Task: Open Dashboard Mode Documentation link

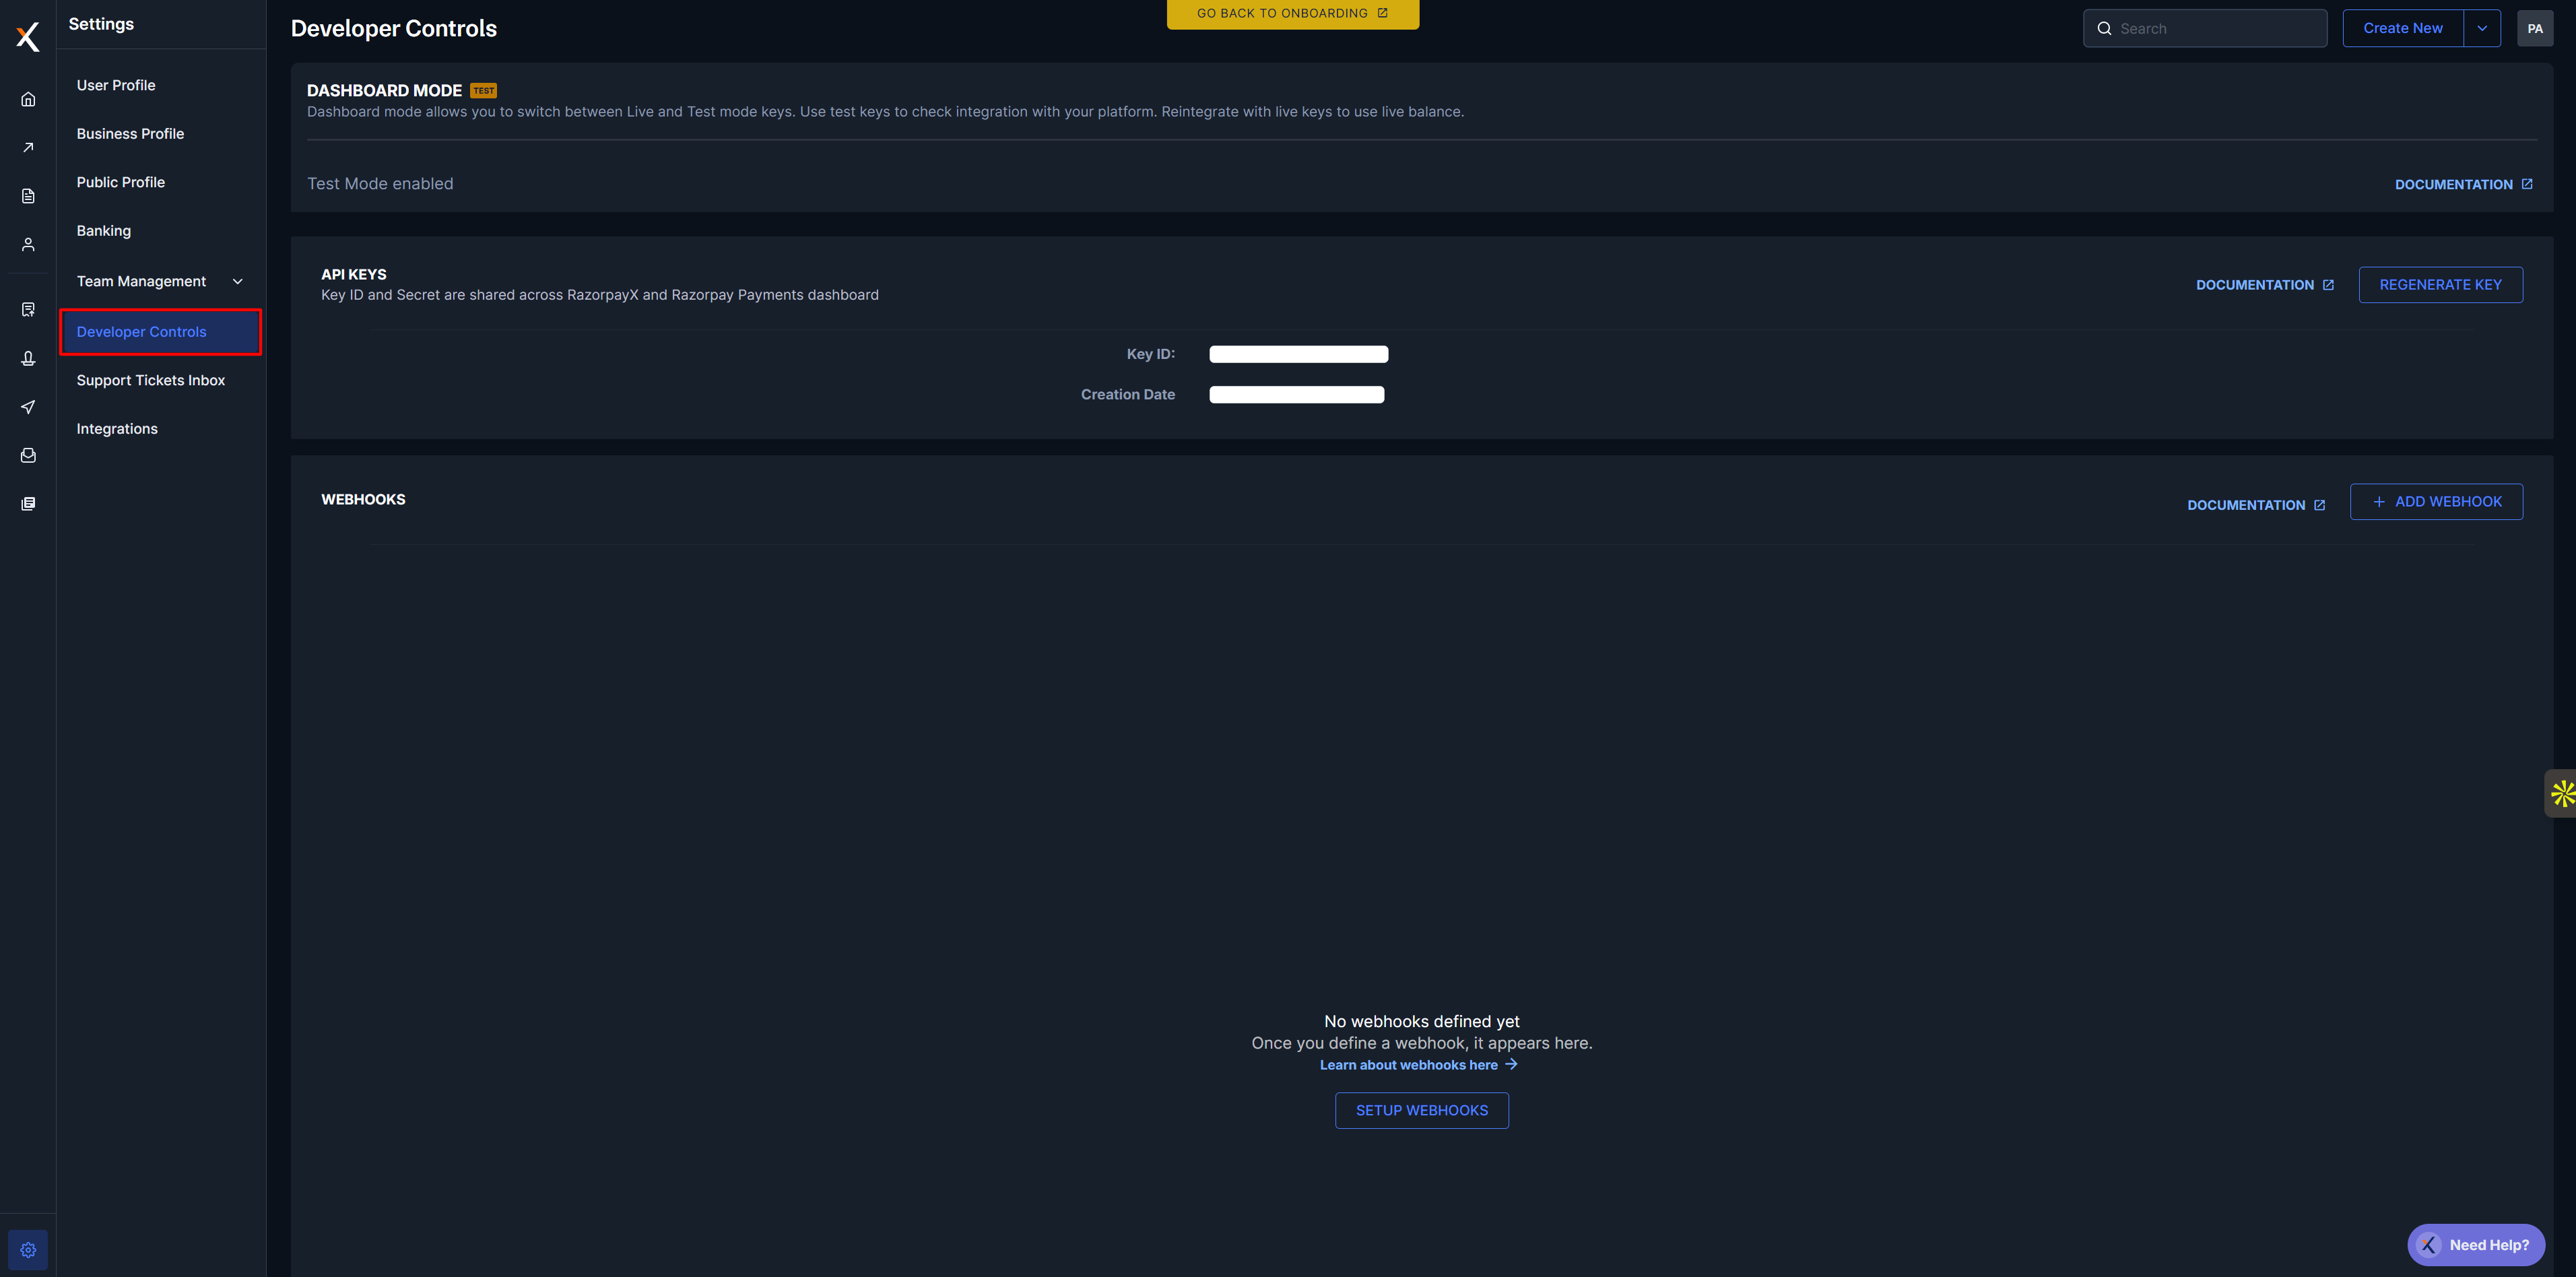Action: click(2463, 185)
